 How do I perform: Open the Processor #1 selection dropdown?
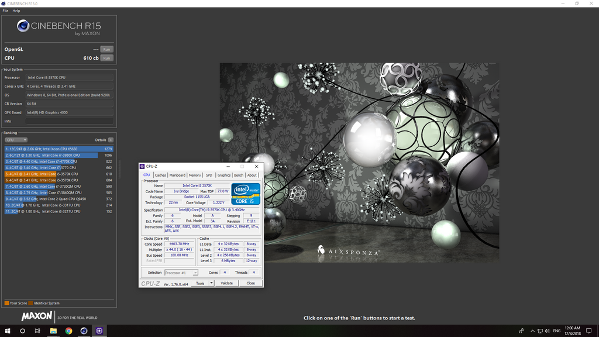(x=181, y=273)
